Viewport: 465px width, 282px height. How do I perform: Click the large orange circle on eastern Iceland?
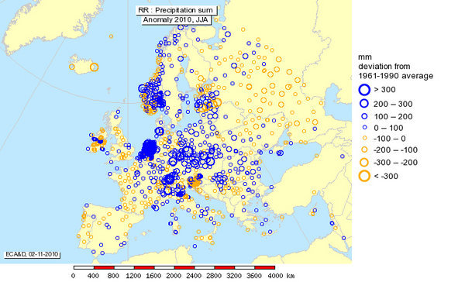click(94, 67)
